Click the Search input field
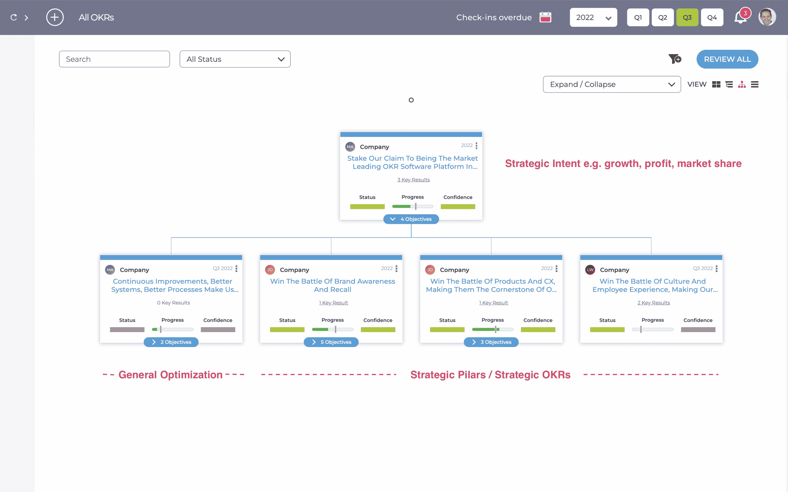788x492 pixels. pyautogui.click(x=114, y=59)
